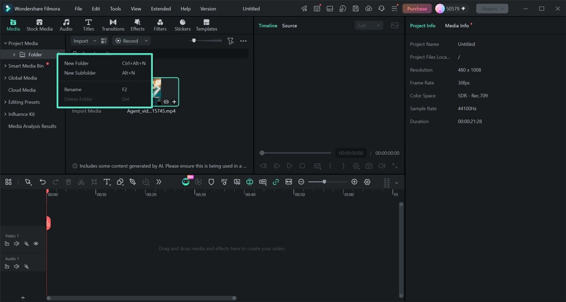The width and height of the screenshot is (566, 302).
Task: Click the 50579 credits account badge
Action: (x=451, y=9)
